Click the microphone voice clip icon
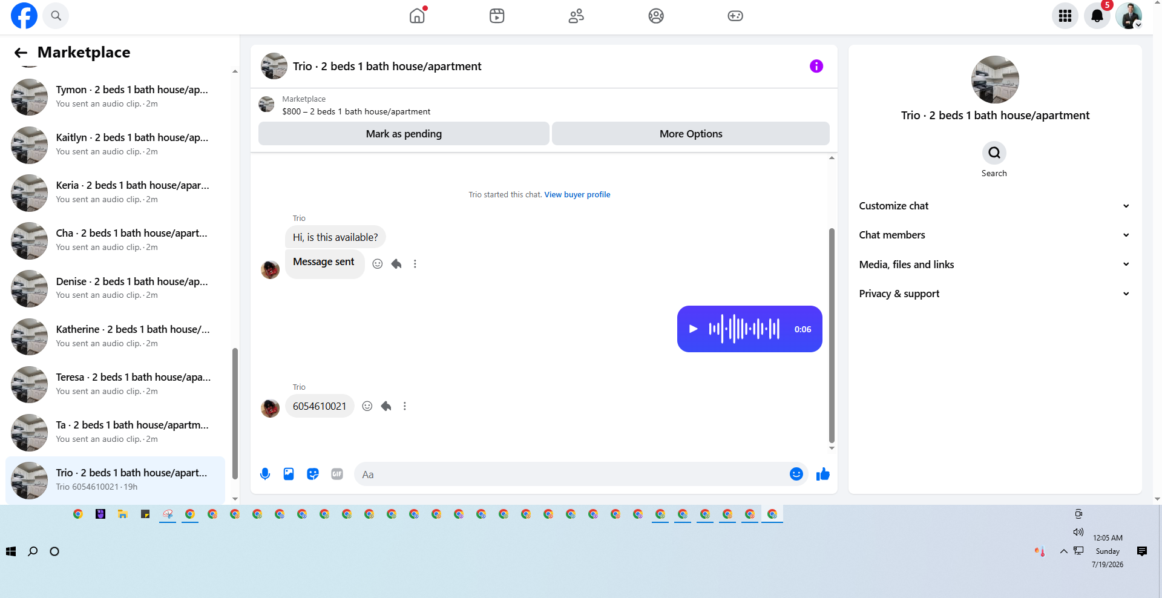 tap(265, 474)
